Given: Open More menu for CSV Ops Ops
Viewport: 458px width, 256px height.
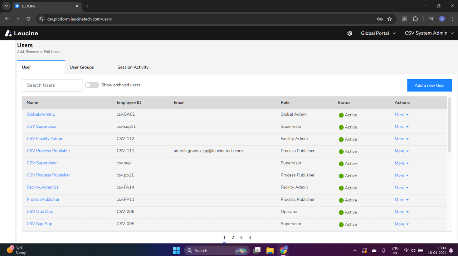Looking at the screenshot, I should [401, 212].
